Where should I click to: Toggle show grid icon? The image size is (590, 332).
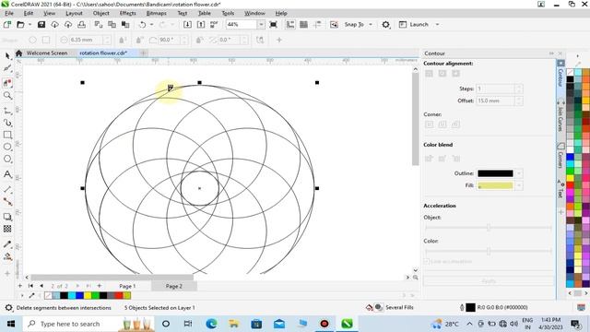(x=303, y=25)
